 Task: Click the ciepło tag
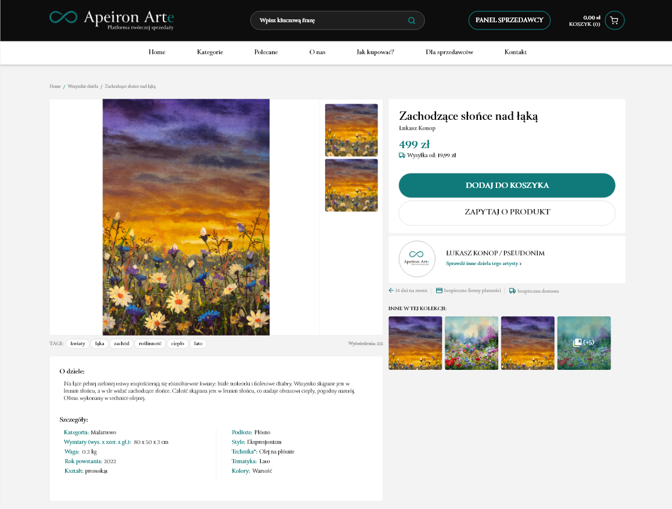tap(177, 344)
